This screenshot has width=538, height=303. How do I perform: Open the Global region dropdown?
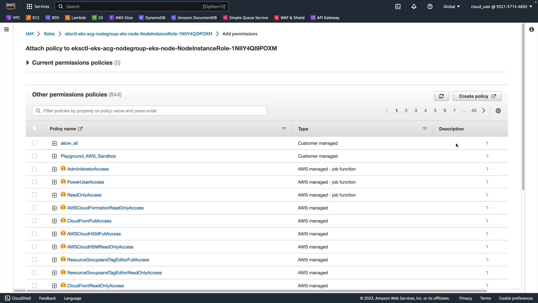point(451,6)
